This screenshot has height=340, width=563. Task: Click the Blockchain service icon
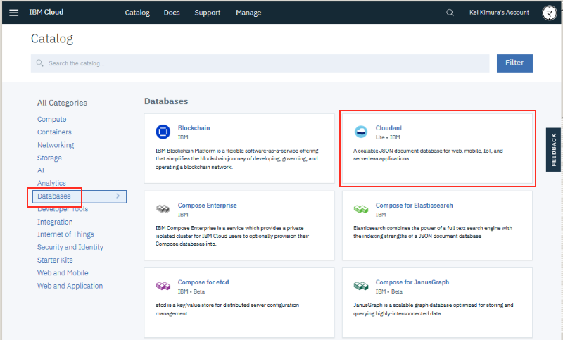point(163,132)
